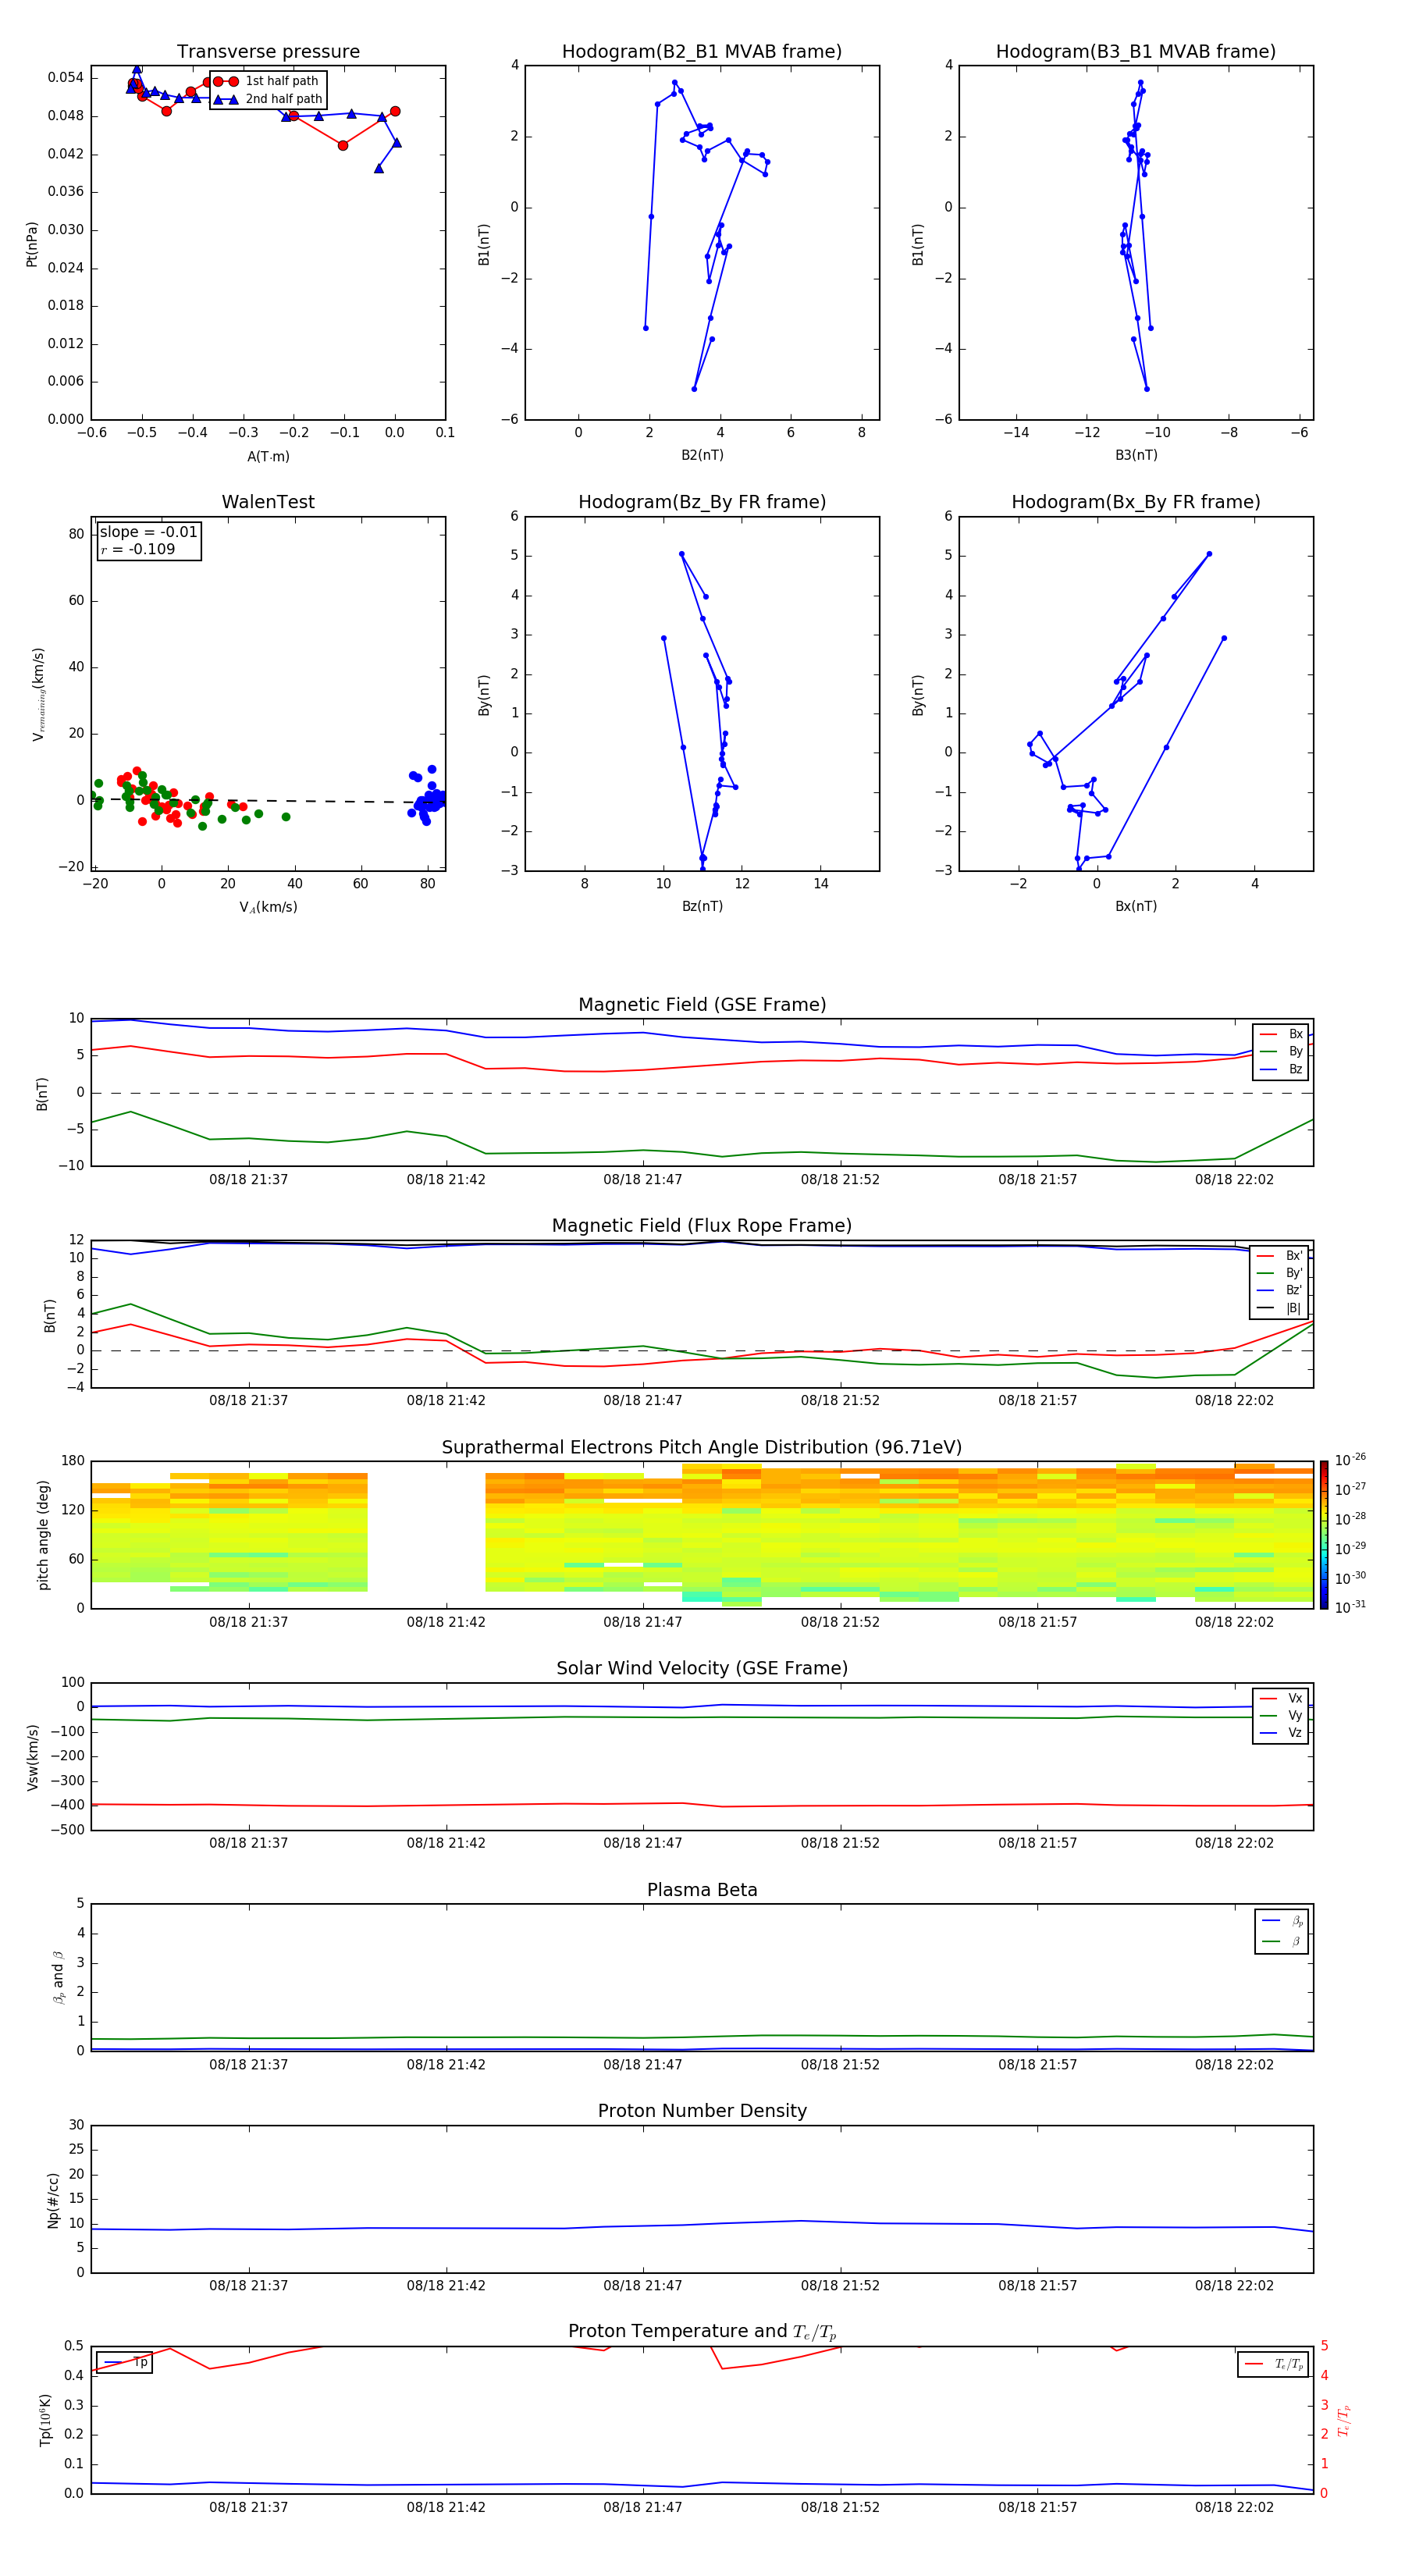The height and width of the screenshot is (2576, 1405).
Task: Click the Proton Number Density title
Action: pyautogui.click(x=702, y=2111)
